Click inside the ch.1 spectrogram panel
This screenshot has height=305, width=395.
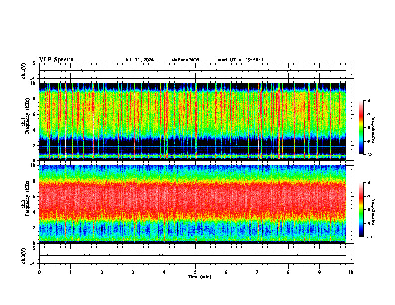click(193, 122)
